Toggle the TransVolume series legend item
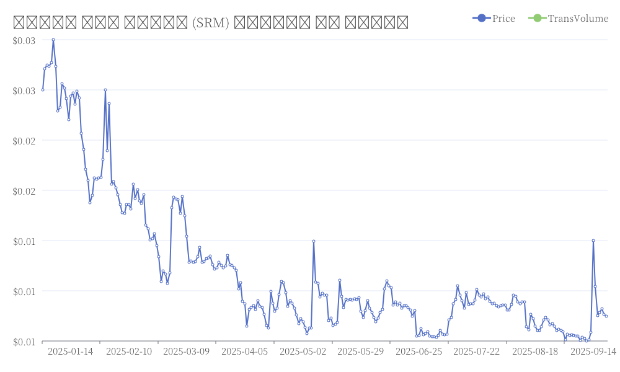 pyautogui.click(x=568, y=18)
